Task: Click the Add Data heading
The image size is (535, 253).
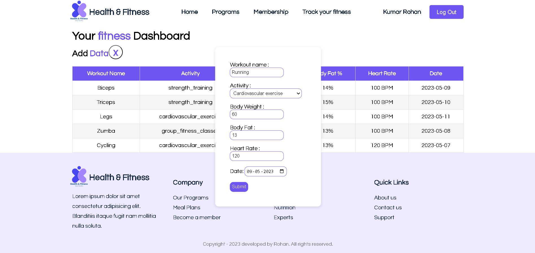Action: pyautogui.click(x=90, y=53)
